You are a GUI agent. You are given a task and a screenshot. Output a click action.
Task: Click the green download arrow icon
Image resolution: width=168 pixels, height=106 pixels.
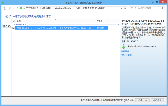pyautogui.click(x=124, y=46)
